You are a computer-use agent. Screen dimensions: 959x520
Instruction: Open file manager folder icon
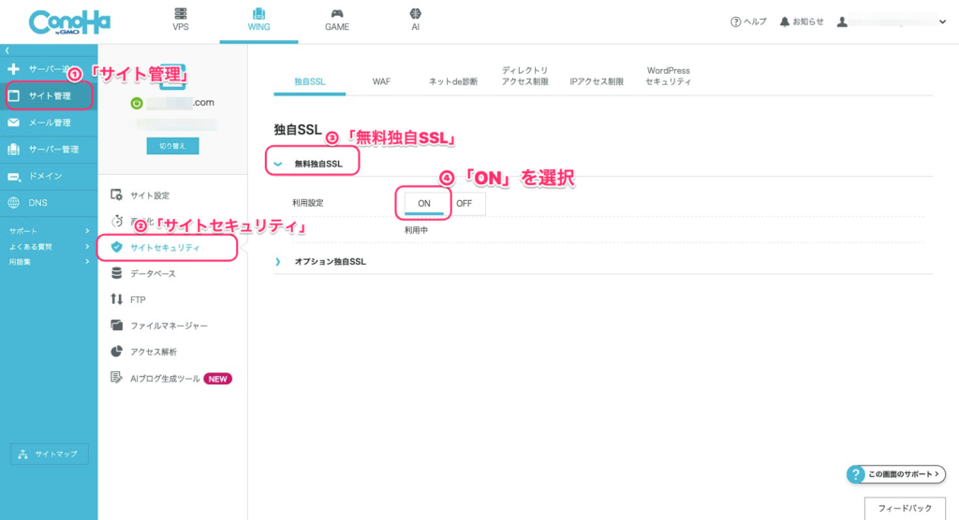click(117, 325)
